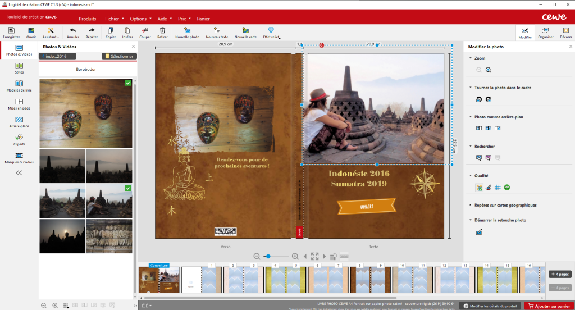
Task: Rotate photo left in its frame
Action: [x=479, y=99]
